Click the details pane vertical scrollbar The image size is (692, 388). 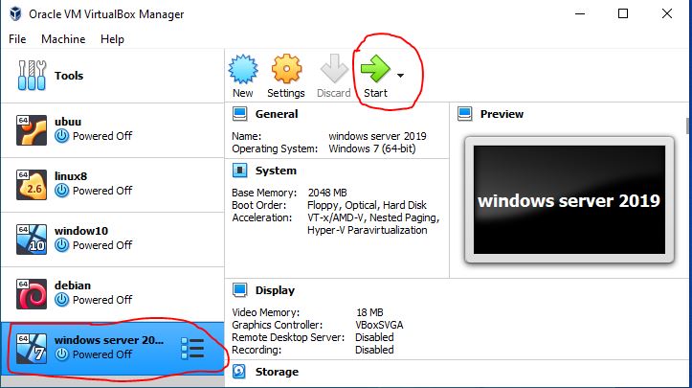click(687, 126)
